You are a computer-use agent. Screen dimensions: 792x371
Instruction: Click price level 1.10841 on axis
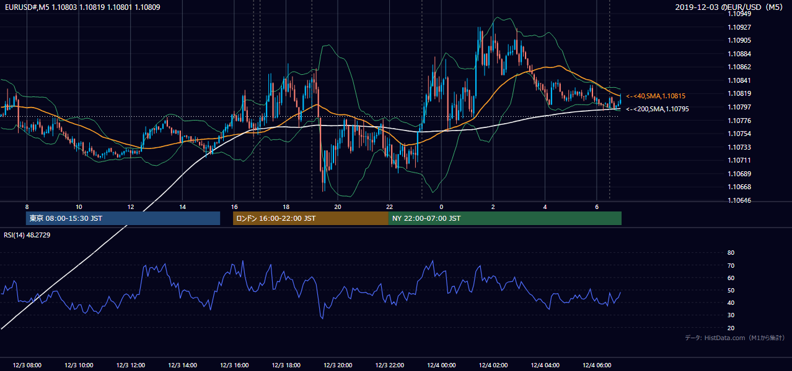739,80
